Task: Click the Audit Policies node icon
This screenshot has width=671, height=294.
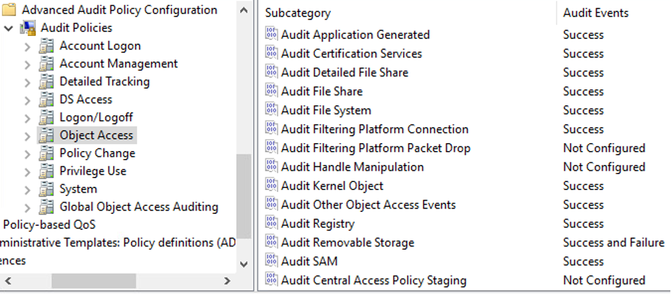Action: pos(28,28)
